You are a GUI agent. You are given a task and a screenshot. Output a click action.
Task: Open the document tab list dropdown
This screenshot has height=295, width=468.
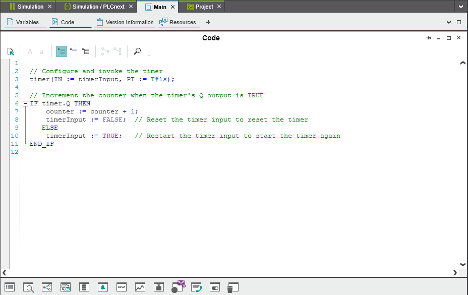pos(461,7)
